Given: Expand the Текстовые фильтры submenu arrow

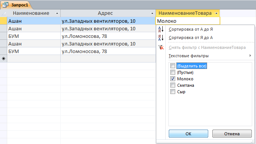Looking at the screenshot, I should point(250,56).
